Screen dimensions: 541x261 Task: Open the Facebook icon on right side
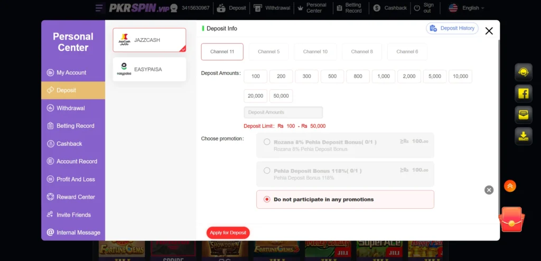[x=524, y=94]
